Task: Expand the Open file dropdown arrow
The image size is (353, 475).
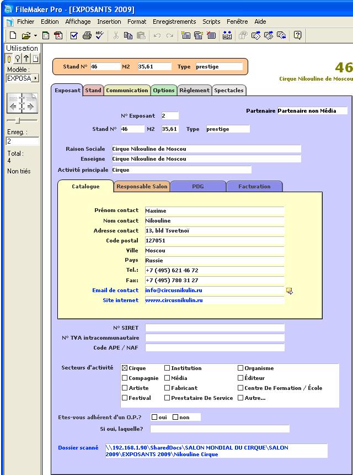Action: tap(35, 35)
